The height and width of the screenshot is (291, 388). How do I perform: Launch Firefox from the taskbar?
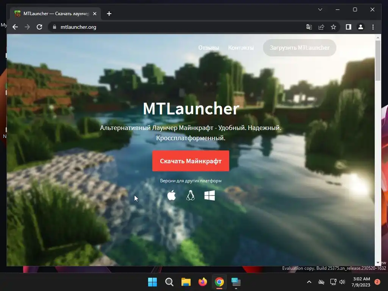point(203,282)
